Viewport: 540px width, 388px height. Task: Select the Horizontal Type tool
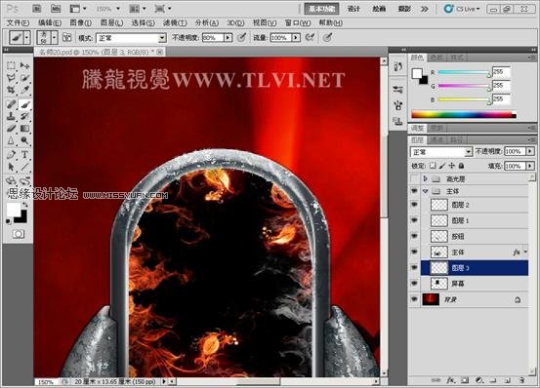(x=24, y=155)
